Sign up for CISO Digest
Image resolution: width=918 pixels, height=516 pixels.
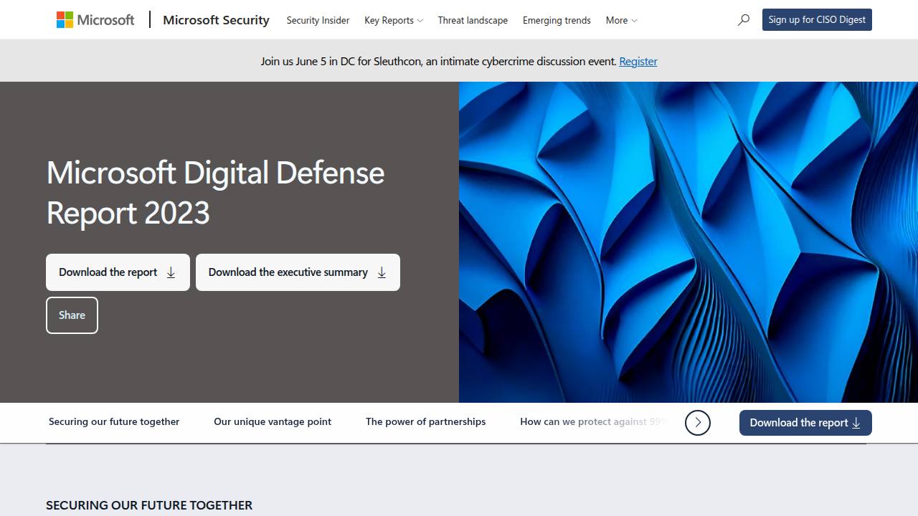(817, 20)
